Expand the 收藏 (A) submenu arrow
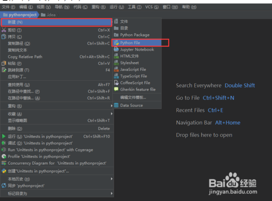 coord(112,114)
